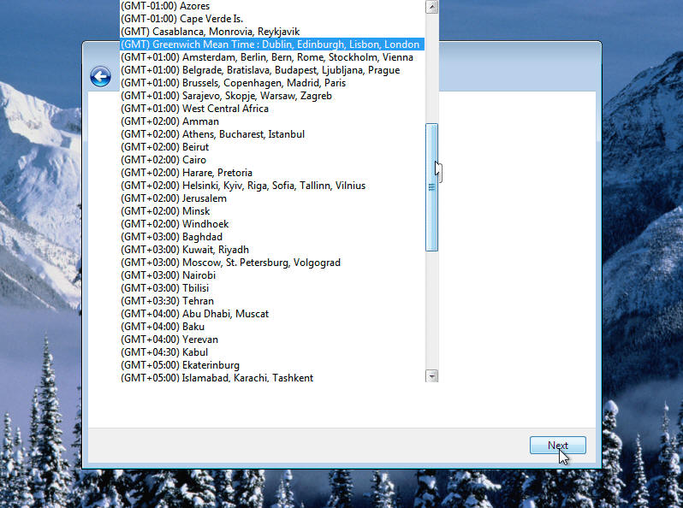Select (GMT+02:00) Amman
Image resolution: width=683 pixels, height=508 pixels.
click(x=272, y=121)
